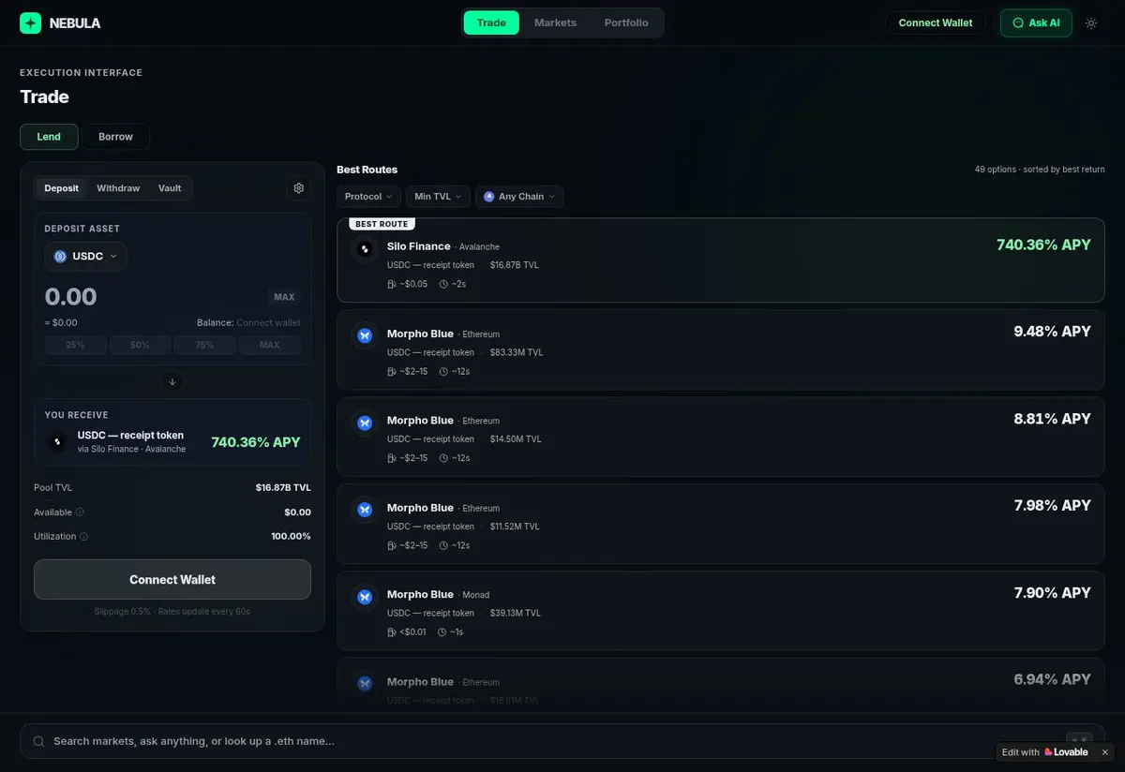Open deposit settings gear icon
1125x772 pixels.
click(299, 188)
